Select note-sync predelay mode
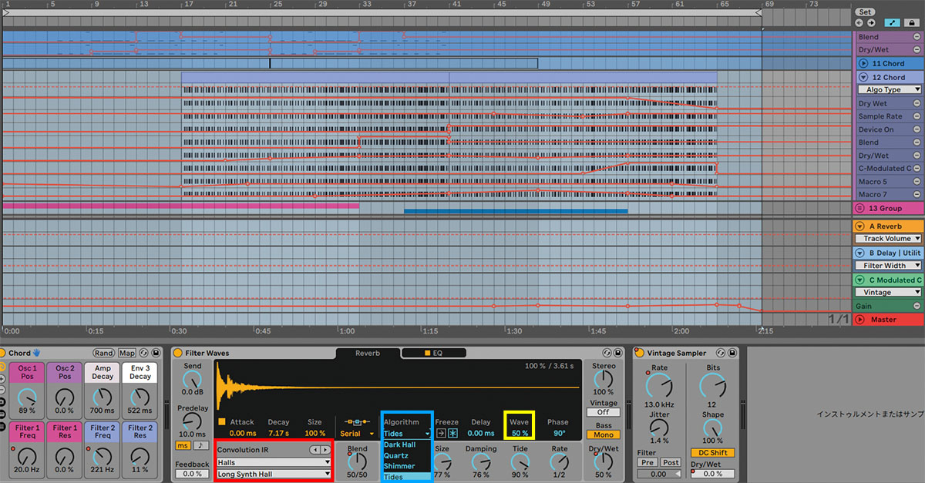The image size is (925, 483). click(x=200, y=445)
